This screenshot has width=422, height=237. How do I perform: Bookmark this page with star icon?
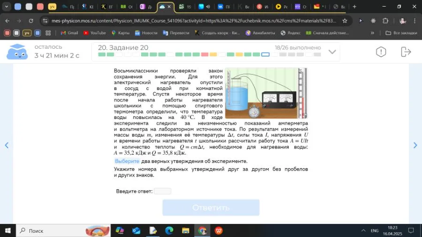pyautogui.click(x=345, y=21)
